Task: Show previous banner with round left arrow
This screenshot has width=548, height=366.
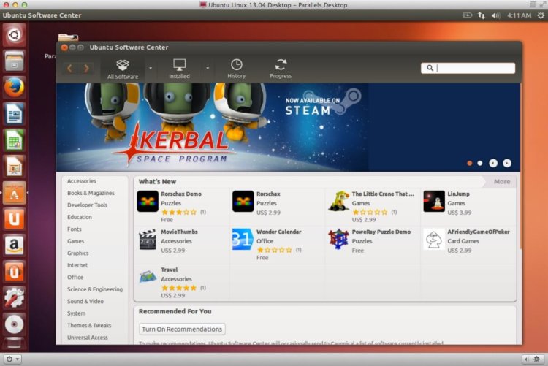Action: coord(493,163)
